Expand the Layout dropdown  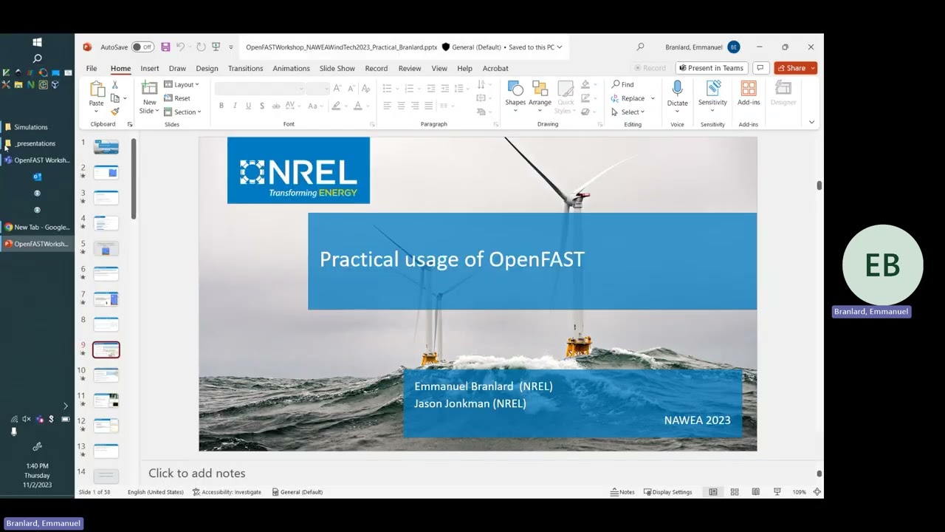tap(182, 84)
